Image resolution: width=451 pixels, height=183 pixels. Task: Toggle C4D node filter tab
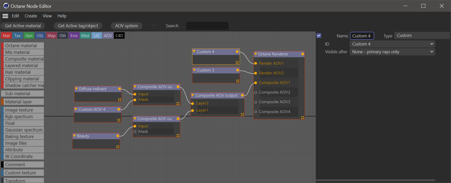pyautogui.click(x=119, y=36)
